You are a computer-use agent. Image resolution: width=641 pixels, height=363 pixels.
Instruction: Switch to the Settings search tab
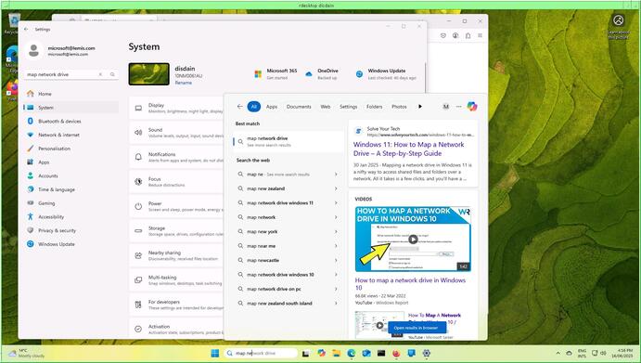pos(348,107)
